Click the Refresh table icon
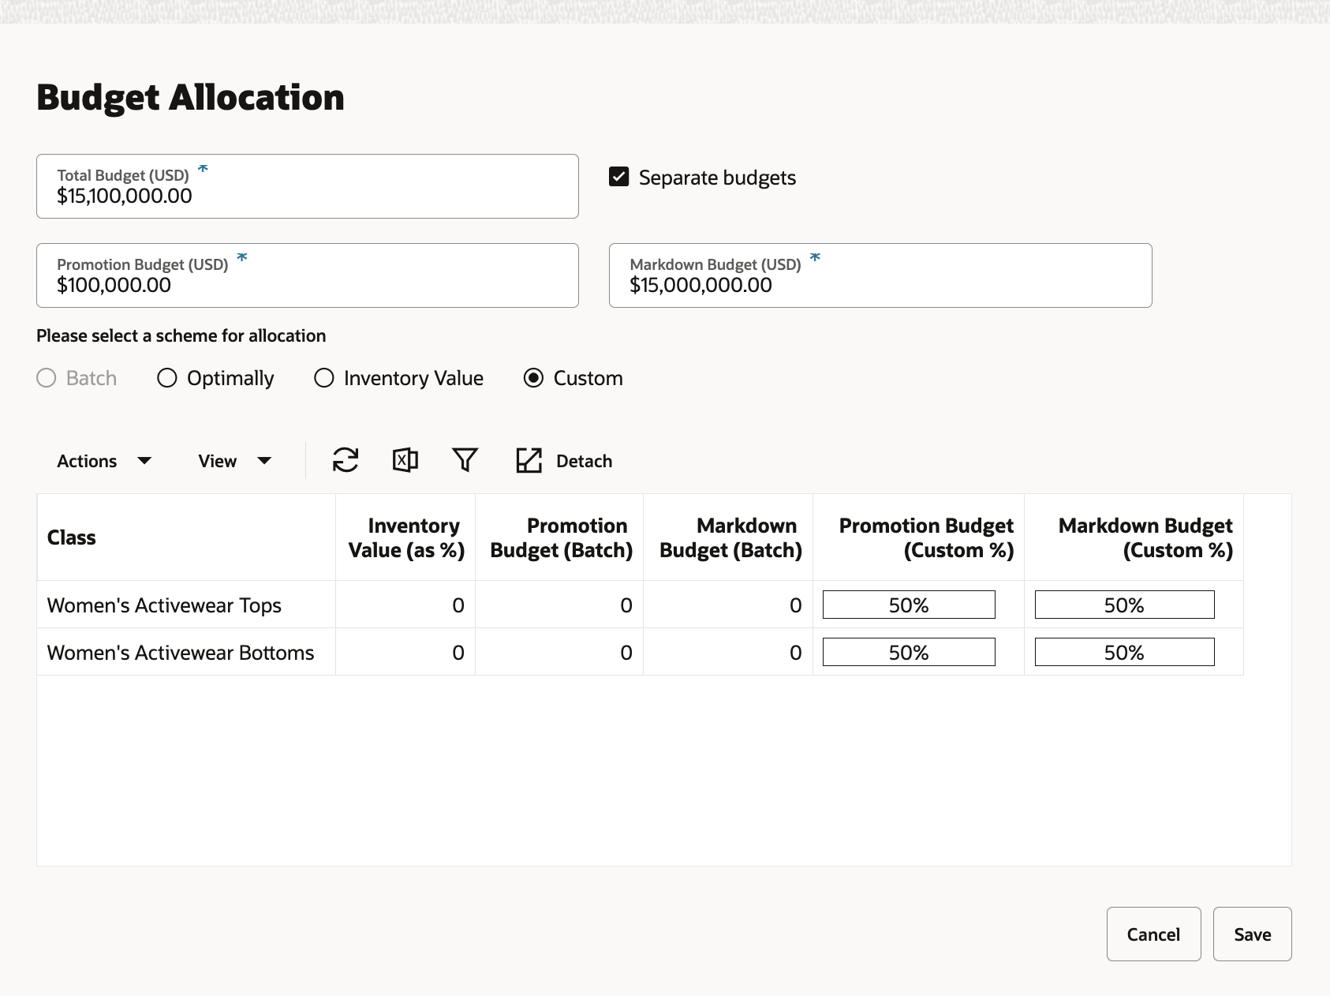Screen dimensions: 1330x996 click(x=346, y=460)
